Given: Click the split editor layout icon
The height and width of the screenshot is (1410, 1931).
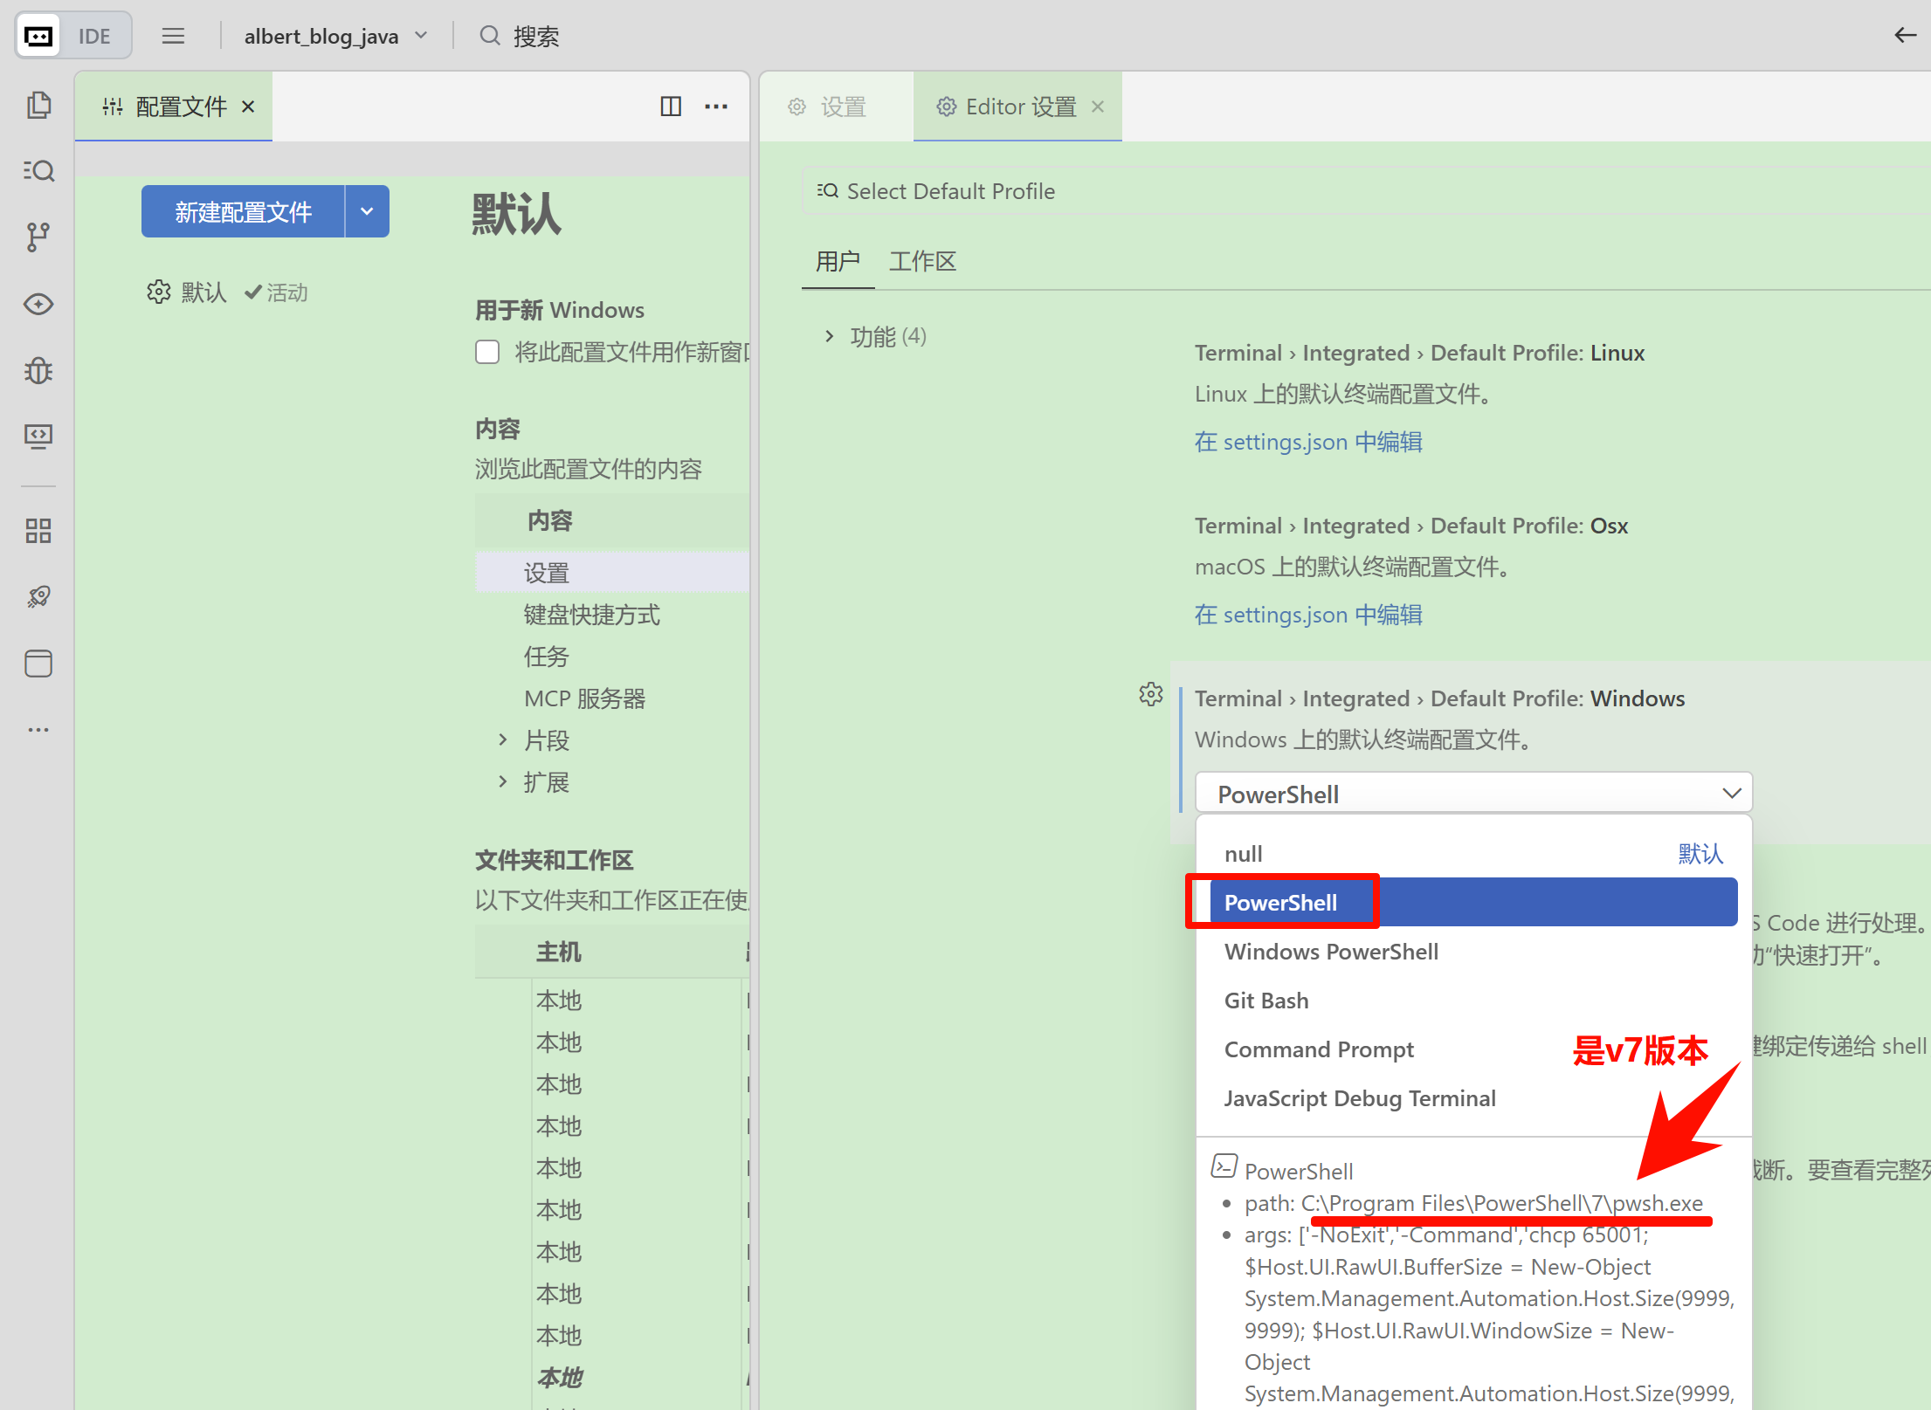Looking at the screenshot, I should [x=670, y=107].
